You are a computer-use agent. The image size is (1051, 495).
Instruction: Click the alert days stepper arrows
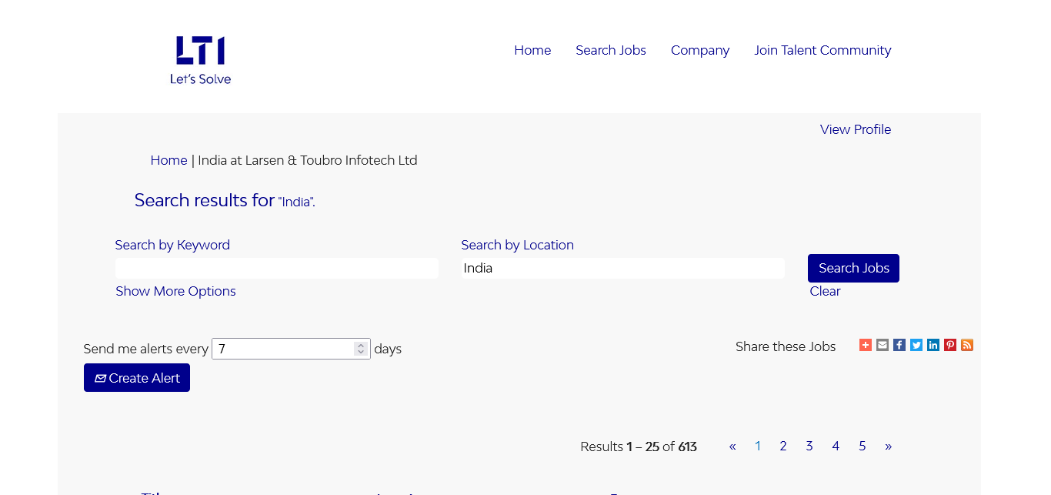click(x=360, y=349)
